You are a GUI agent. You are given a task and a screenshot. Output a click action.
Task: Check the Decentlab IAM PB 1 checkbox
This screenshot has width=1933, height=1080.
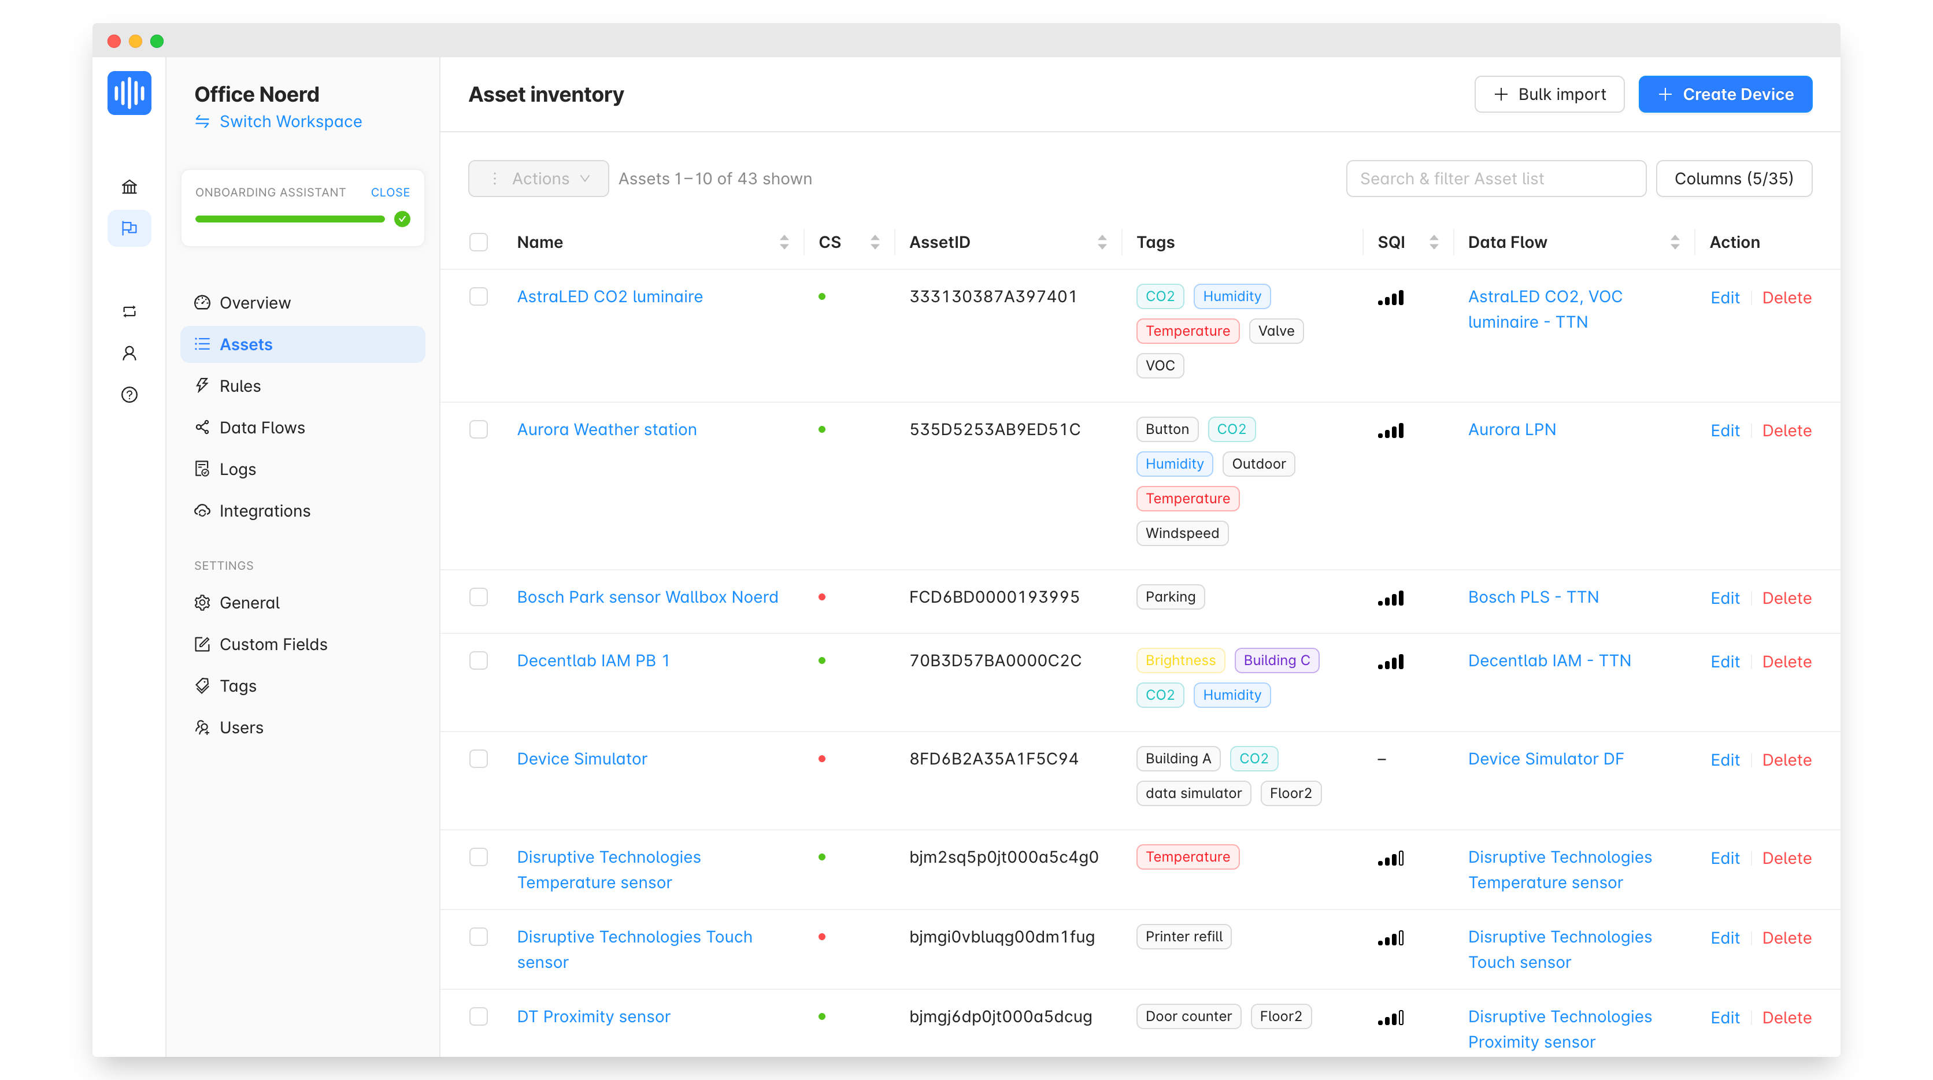point(479,660)
